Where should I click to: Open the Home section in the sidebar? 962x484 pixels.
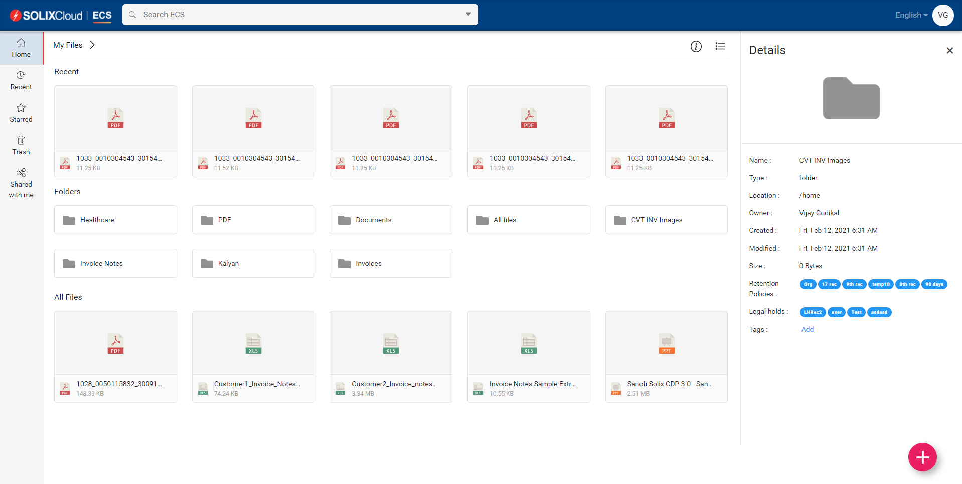tap(21, 48)
